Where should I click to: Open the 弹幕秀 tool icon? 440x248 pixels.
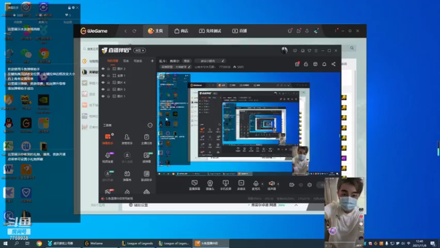[127, 175]
